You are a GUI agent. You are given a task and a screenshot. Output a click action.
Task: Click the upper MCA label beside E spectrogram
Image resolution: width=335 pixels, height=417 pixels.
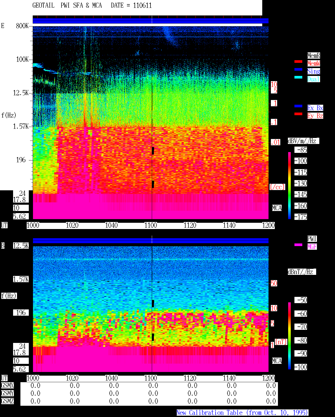(x=277, y=208)
